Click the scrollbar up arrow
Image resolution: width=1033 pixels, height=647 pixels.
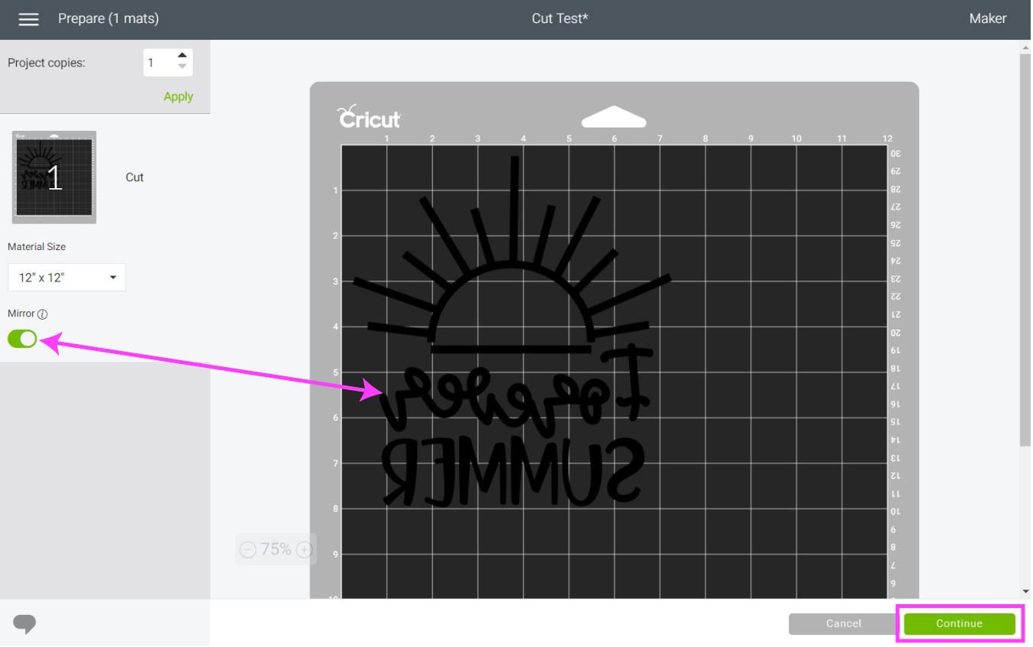click(x=1025, y=48)
